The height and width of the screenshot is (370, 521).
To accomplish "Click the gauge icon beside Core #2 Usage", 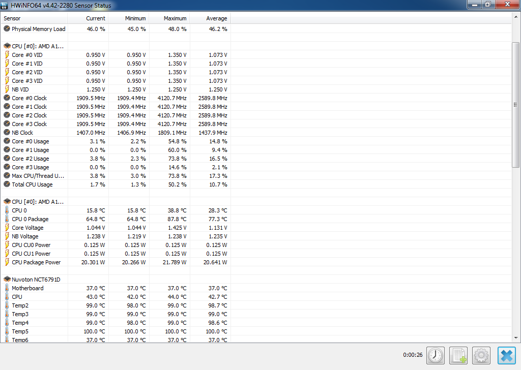I will coord(7,158).
